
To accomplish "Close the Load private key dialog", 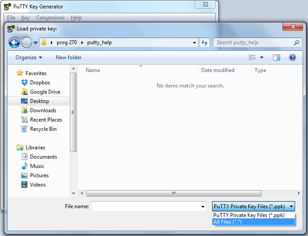I will (x=293, y=27).
